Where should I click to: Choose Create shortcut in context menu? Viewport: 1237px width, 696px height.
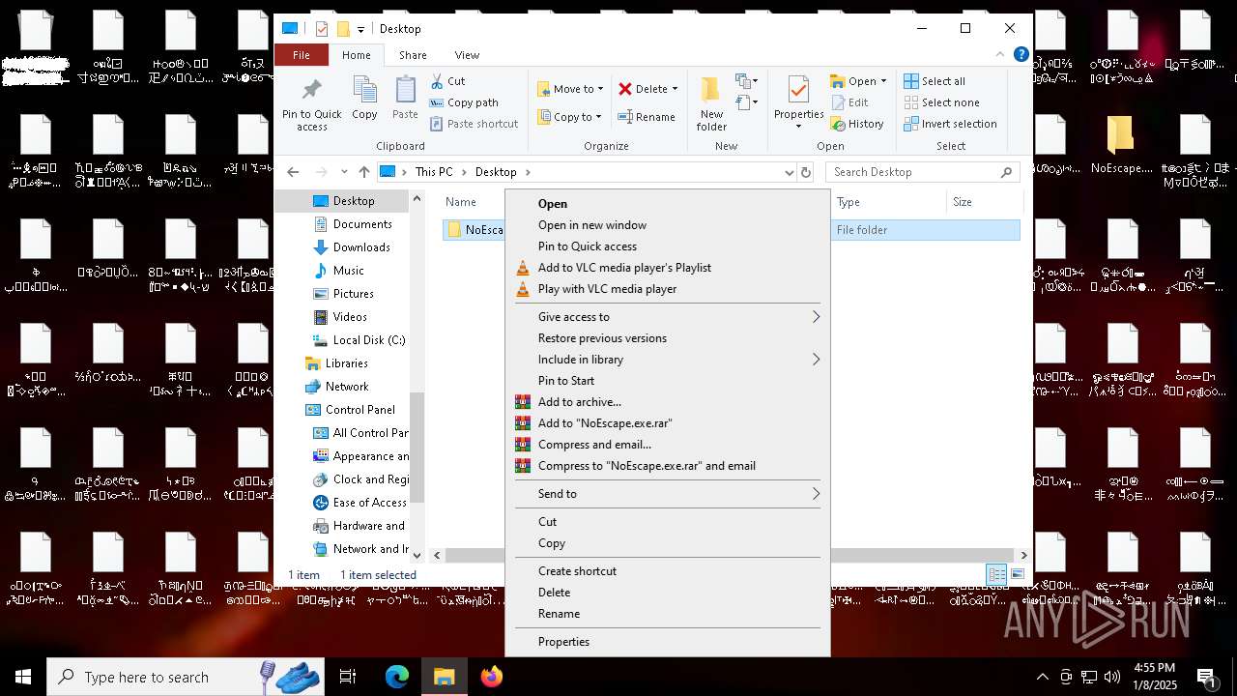[667, 571]
